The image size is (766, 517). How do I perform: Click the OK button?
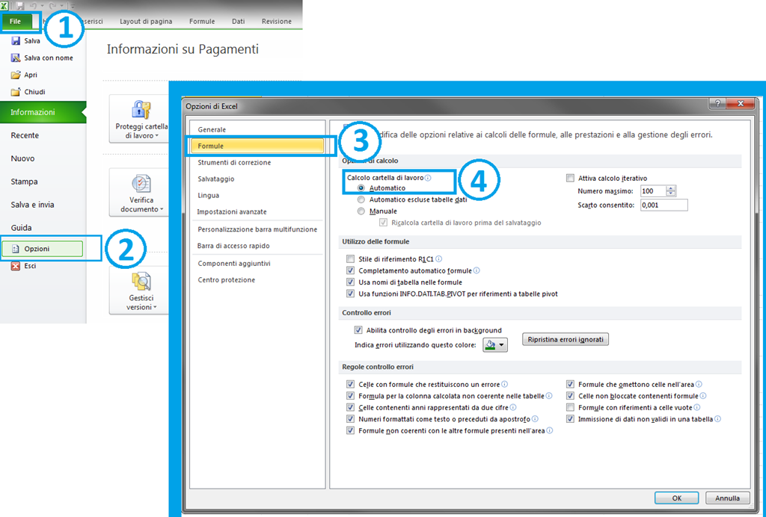coord(675,498)
